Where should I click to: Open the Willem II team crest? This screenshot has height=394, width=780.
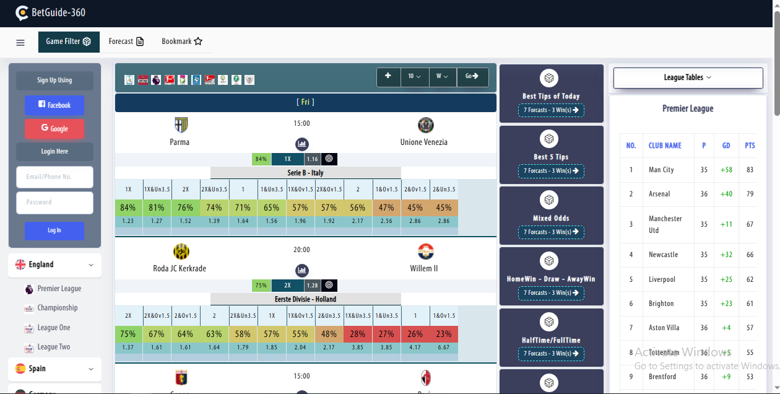click(425, 252)
